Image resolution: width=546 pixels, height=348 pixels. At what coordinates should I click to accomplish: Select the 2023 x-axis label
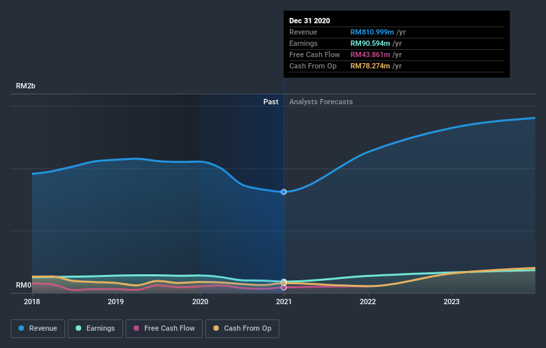pos(452,302)
